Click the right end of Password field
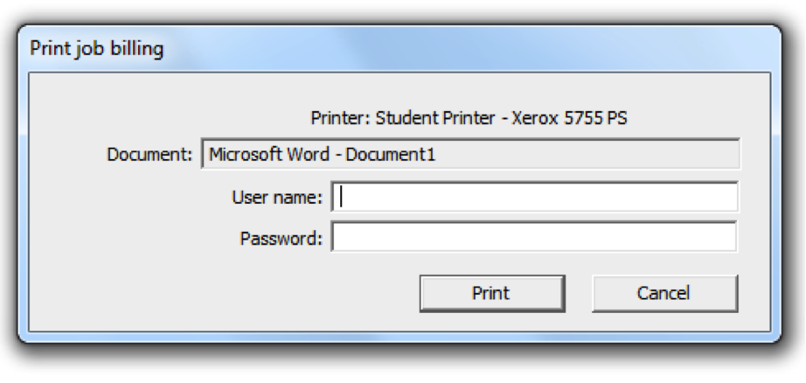Image resolution: width=806 pixels, height=383 pixels. coord(724,237)
